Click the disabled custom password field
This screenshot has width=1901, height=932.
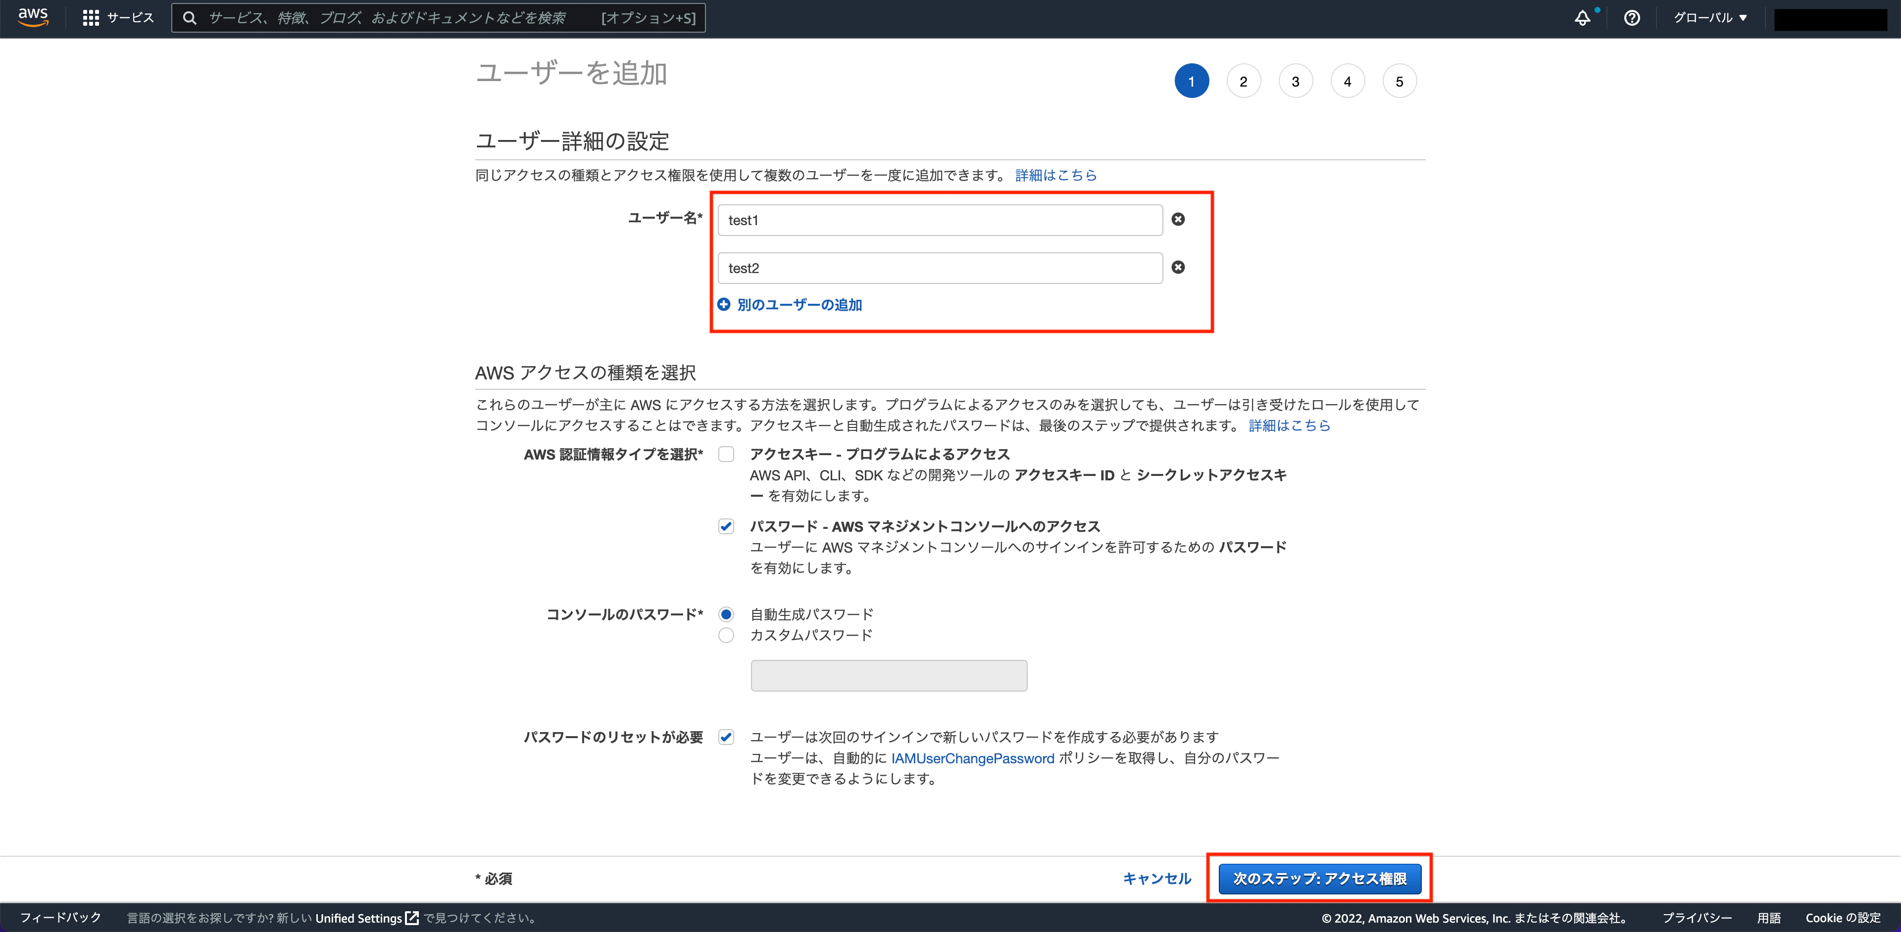coord(889,675)
